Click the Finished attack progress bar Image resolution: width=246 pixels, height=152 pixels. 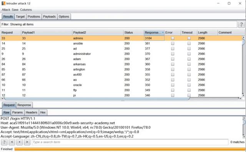click(130, 149)
